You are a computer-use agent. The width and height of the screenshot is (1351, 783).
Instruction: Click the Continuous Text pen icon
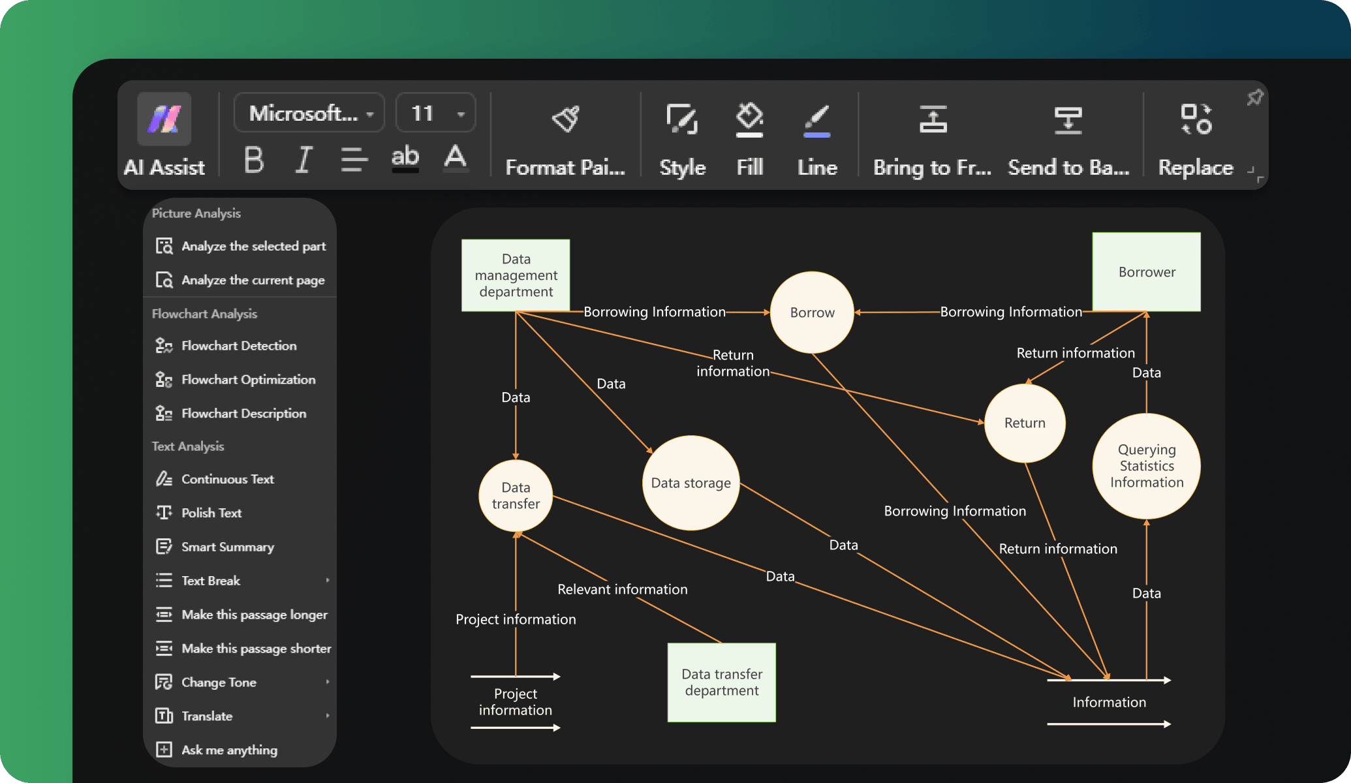pos(164,479)
